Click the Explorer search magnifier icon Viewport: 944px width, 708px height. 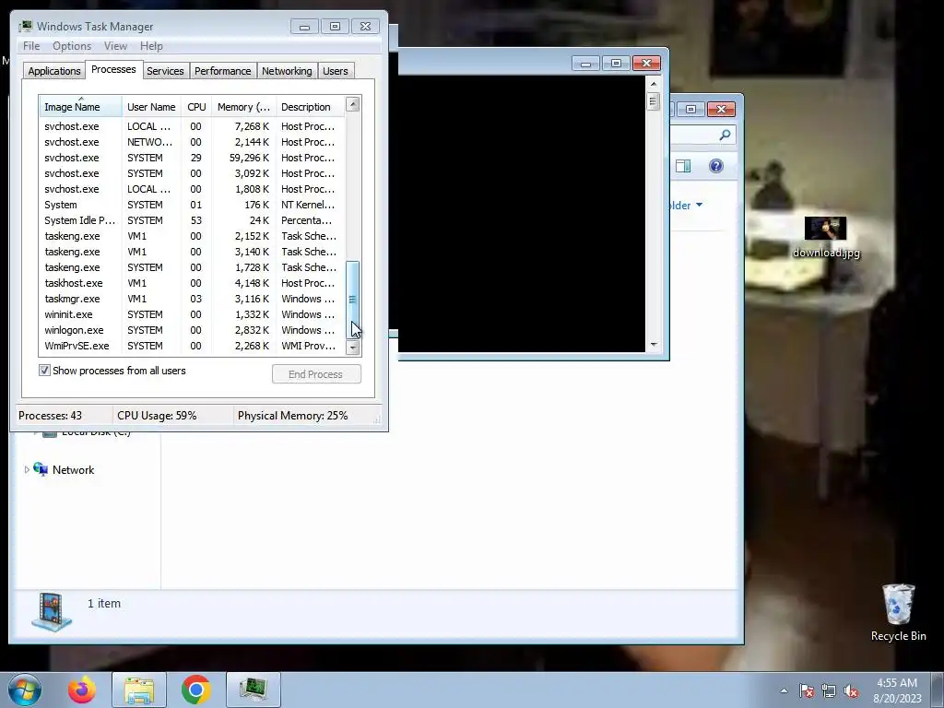725,135
